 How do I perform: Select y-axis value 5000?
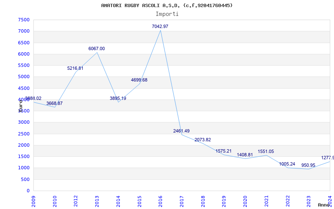click(24, 77)
